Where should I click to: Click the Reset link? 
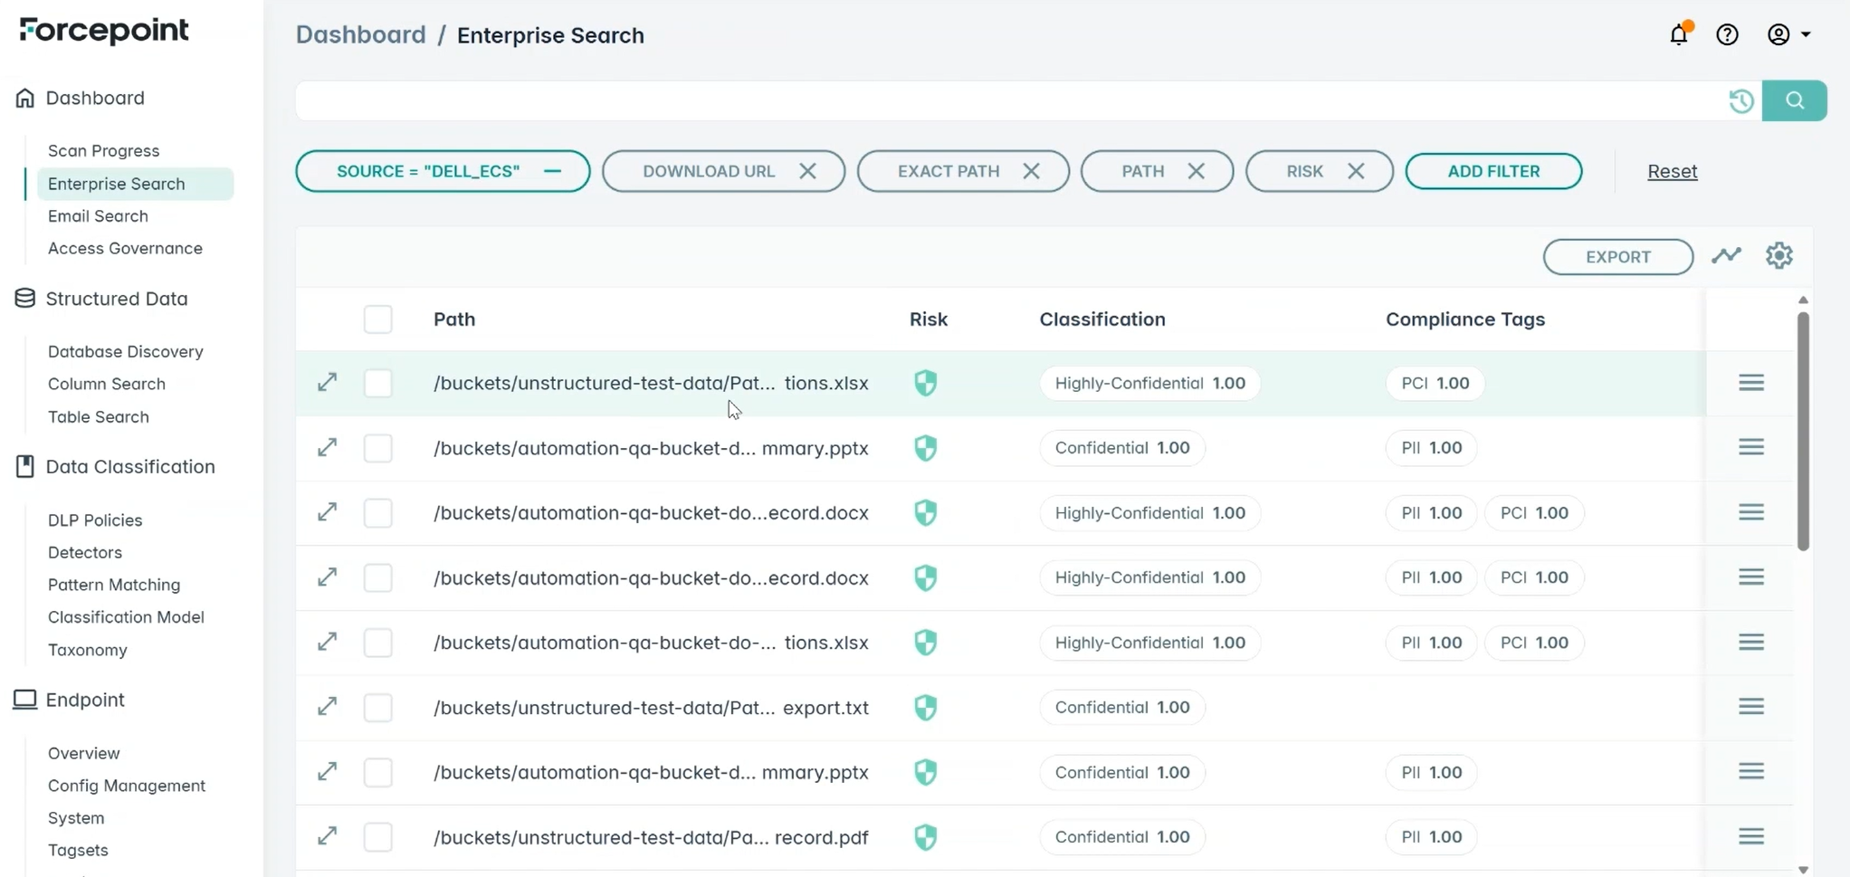pyautogui.click(x=1672, y=171)
